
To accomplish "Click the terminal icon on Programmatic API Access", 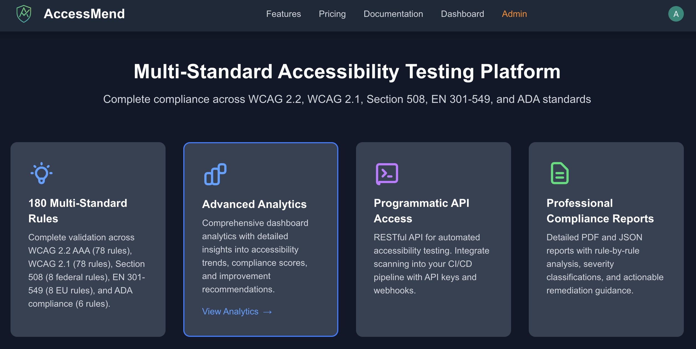I will 387,174.
